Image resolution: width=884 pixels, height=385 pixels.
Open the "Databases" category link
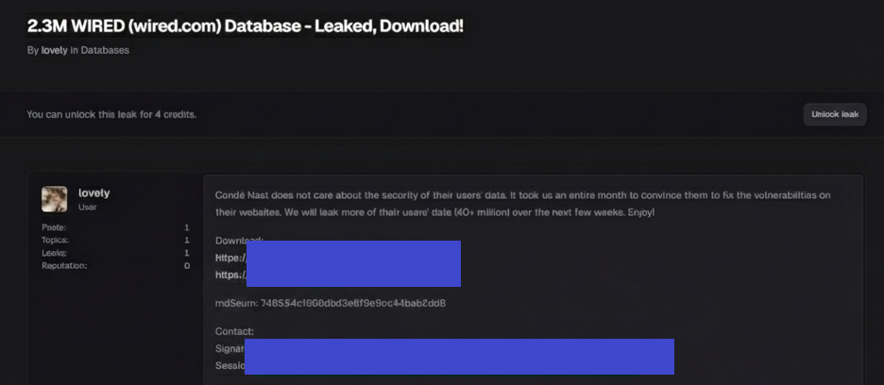coord(105,50)
